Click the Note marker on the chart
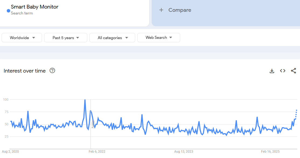Image resolution: width=300 pixels, height=158 pixels. pyautogui.click(x=93, y=124)
